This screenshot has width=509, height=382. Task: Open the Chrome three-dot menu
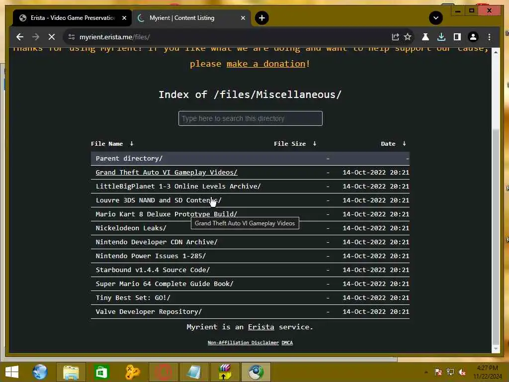click(489, 37)
